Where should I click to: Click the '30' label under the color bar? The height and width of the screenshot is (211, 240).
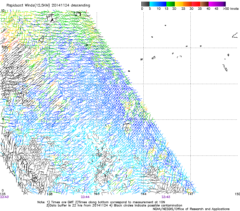click(191, 9)
